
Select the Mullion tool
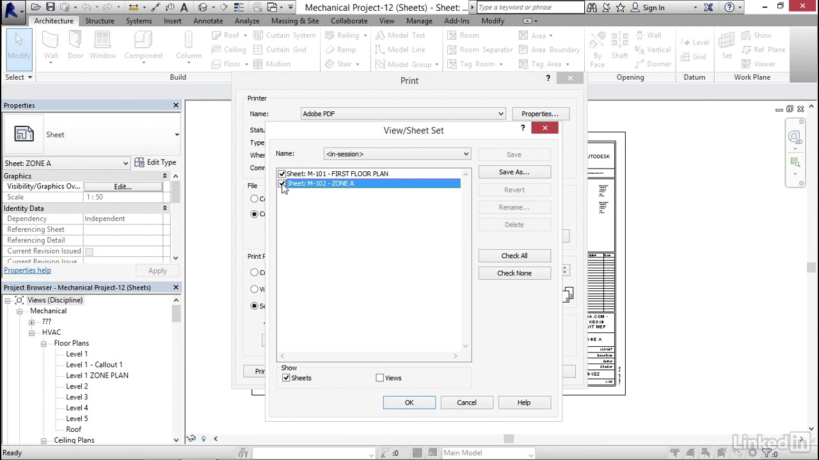[x=271, y=64]
